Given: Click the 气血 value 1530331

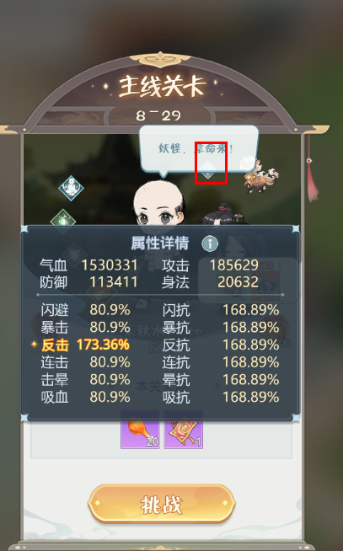Looking at the screenshot, I should click(110, 265).
